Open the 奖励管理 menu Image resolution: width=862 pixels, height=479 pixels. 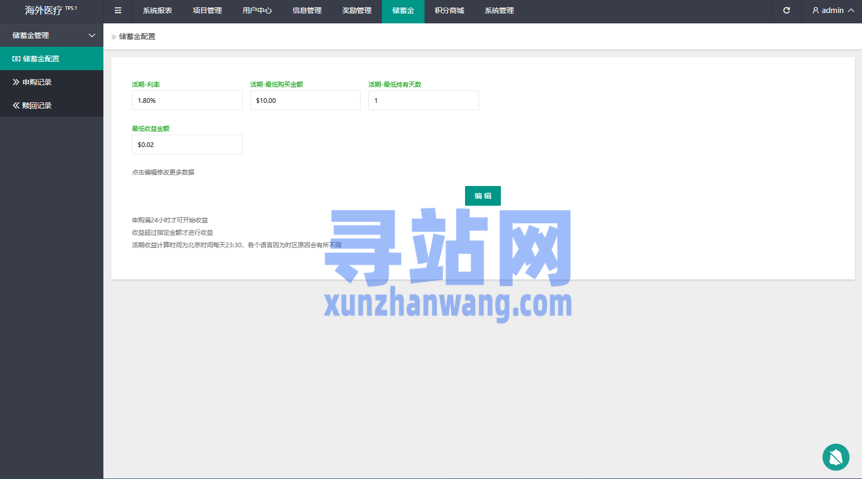tap(357, 10)
